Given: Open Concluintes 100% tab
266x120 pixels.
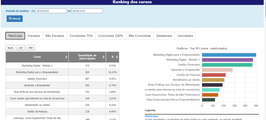Looking at the screenshot, I should pos(110,36).
